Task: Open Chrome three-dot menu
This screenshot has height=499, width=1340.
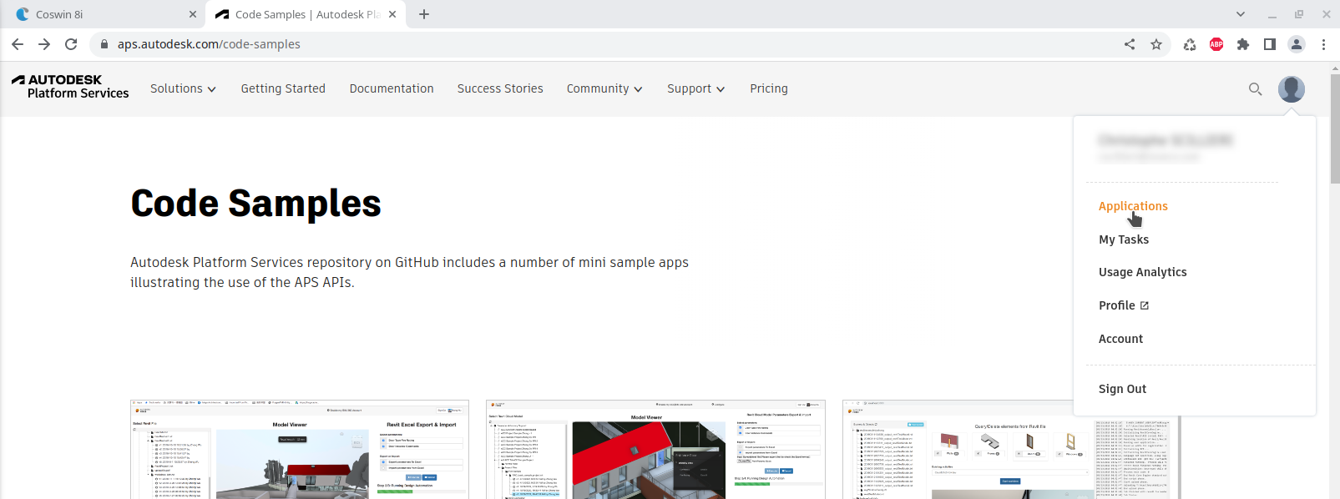Action: click(x=1323, y=44)
